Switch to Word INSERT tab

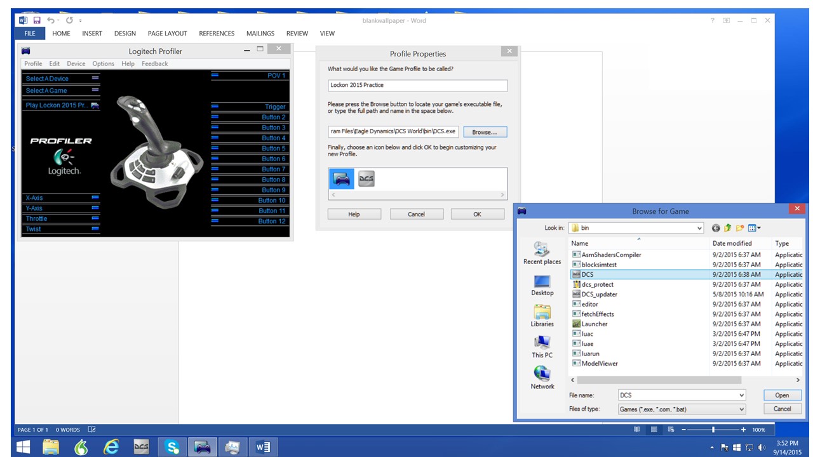(92, 33)
